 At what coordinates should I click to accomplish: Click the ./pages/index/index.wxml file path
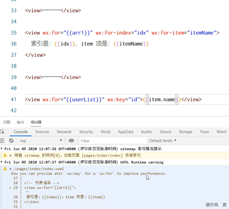(38, 169)
